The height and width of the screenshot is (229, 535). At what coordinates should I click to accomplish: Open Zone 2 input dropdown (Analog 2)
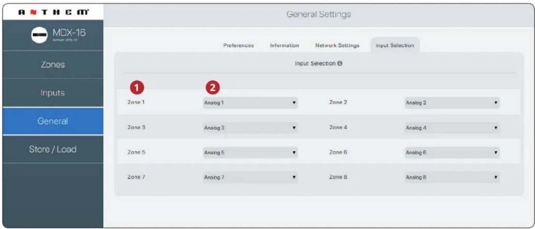pyautogui.click(x=452, y=103)
